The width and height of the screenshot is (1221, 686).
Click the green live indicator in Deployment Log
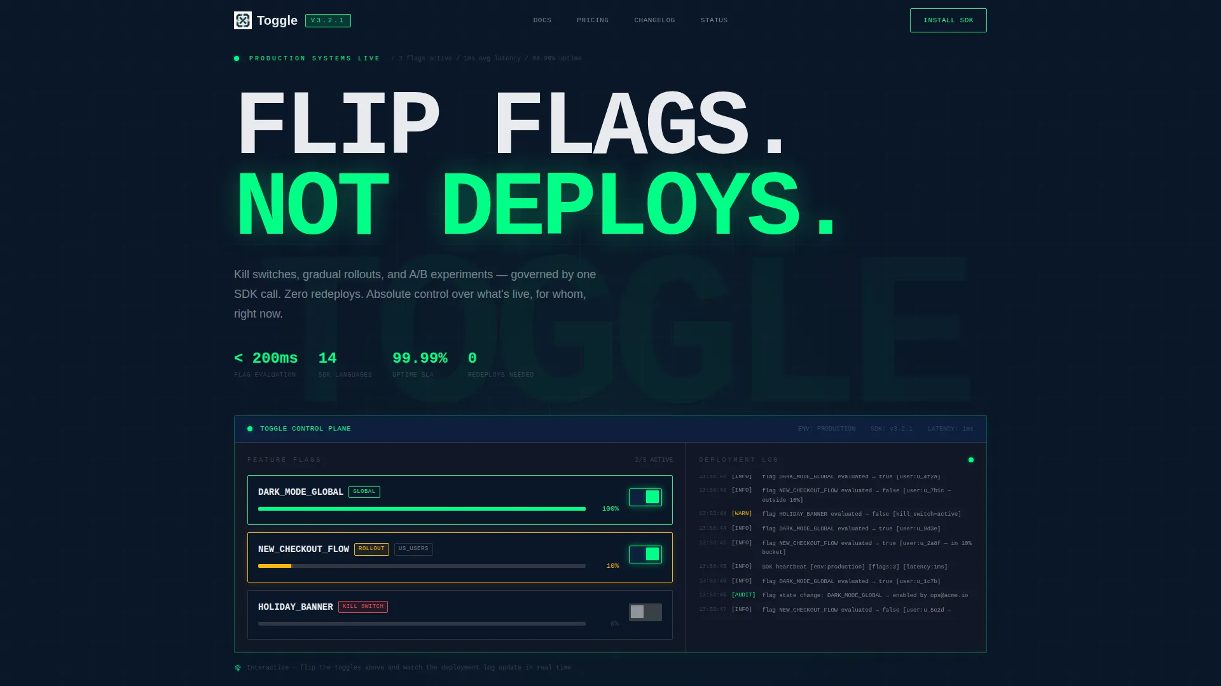[x=971, y=460]
